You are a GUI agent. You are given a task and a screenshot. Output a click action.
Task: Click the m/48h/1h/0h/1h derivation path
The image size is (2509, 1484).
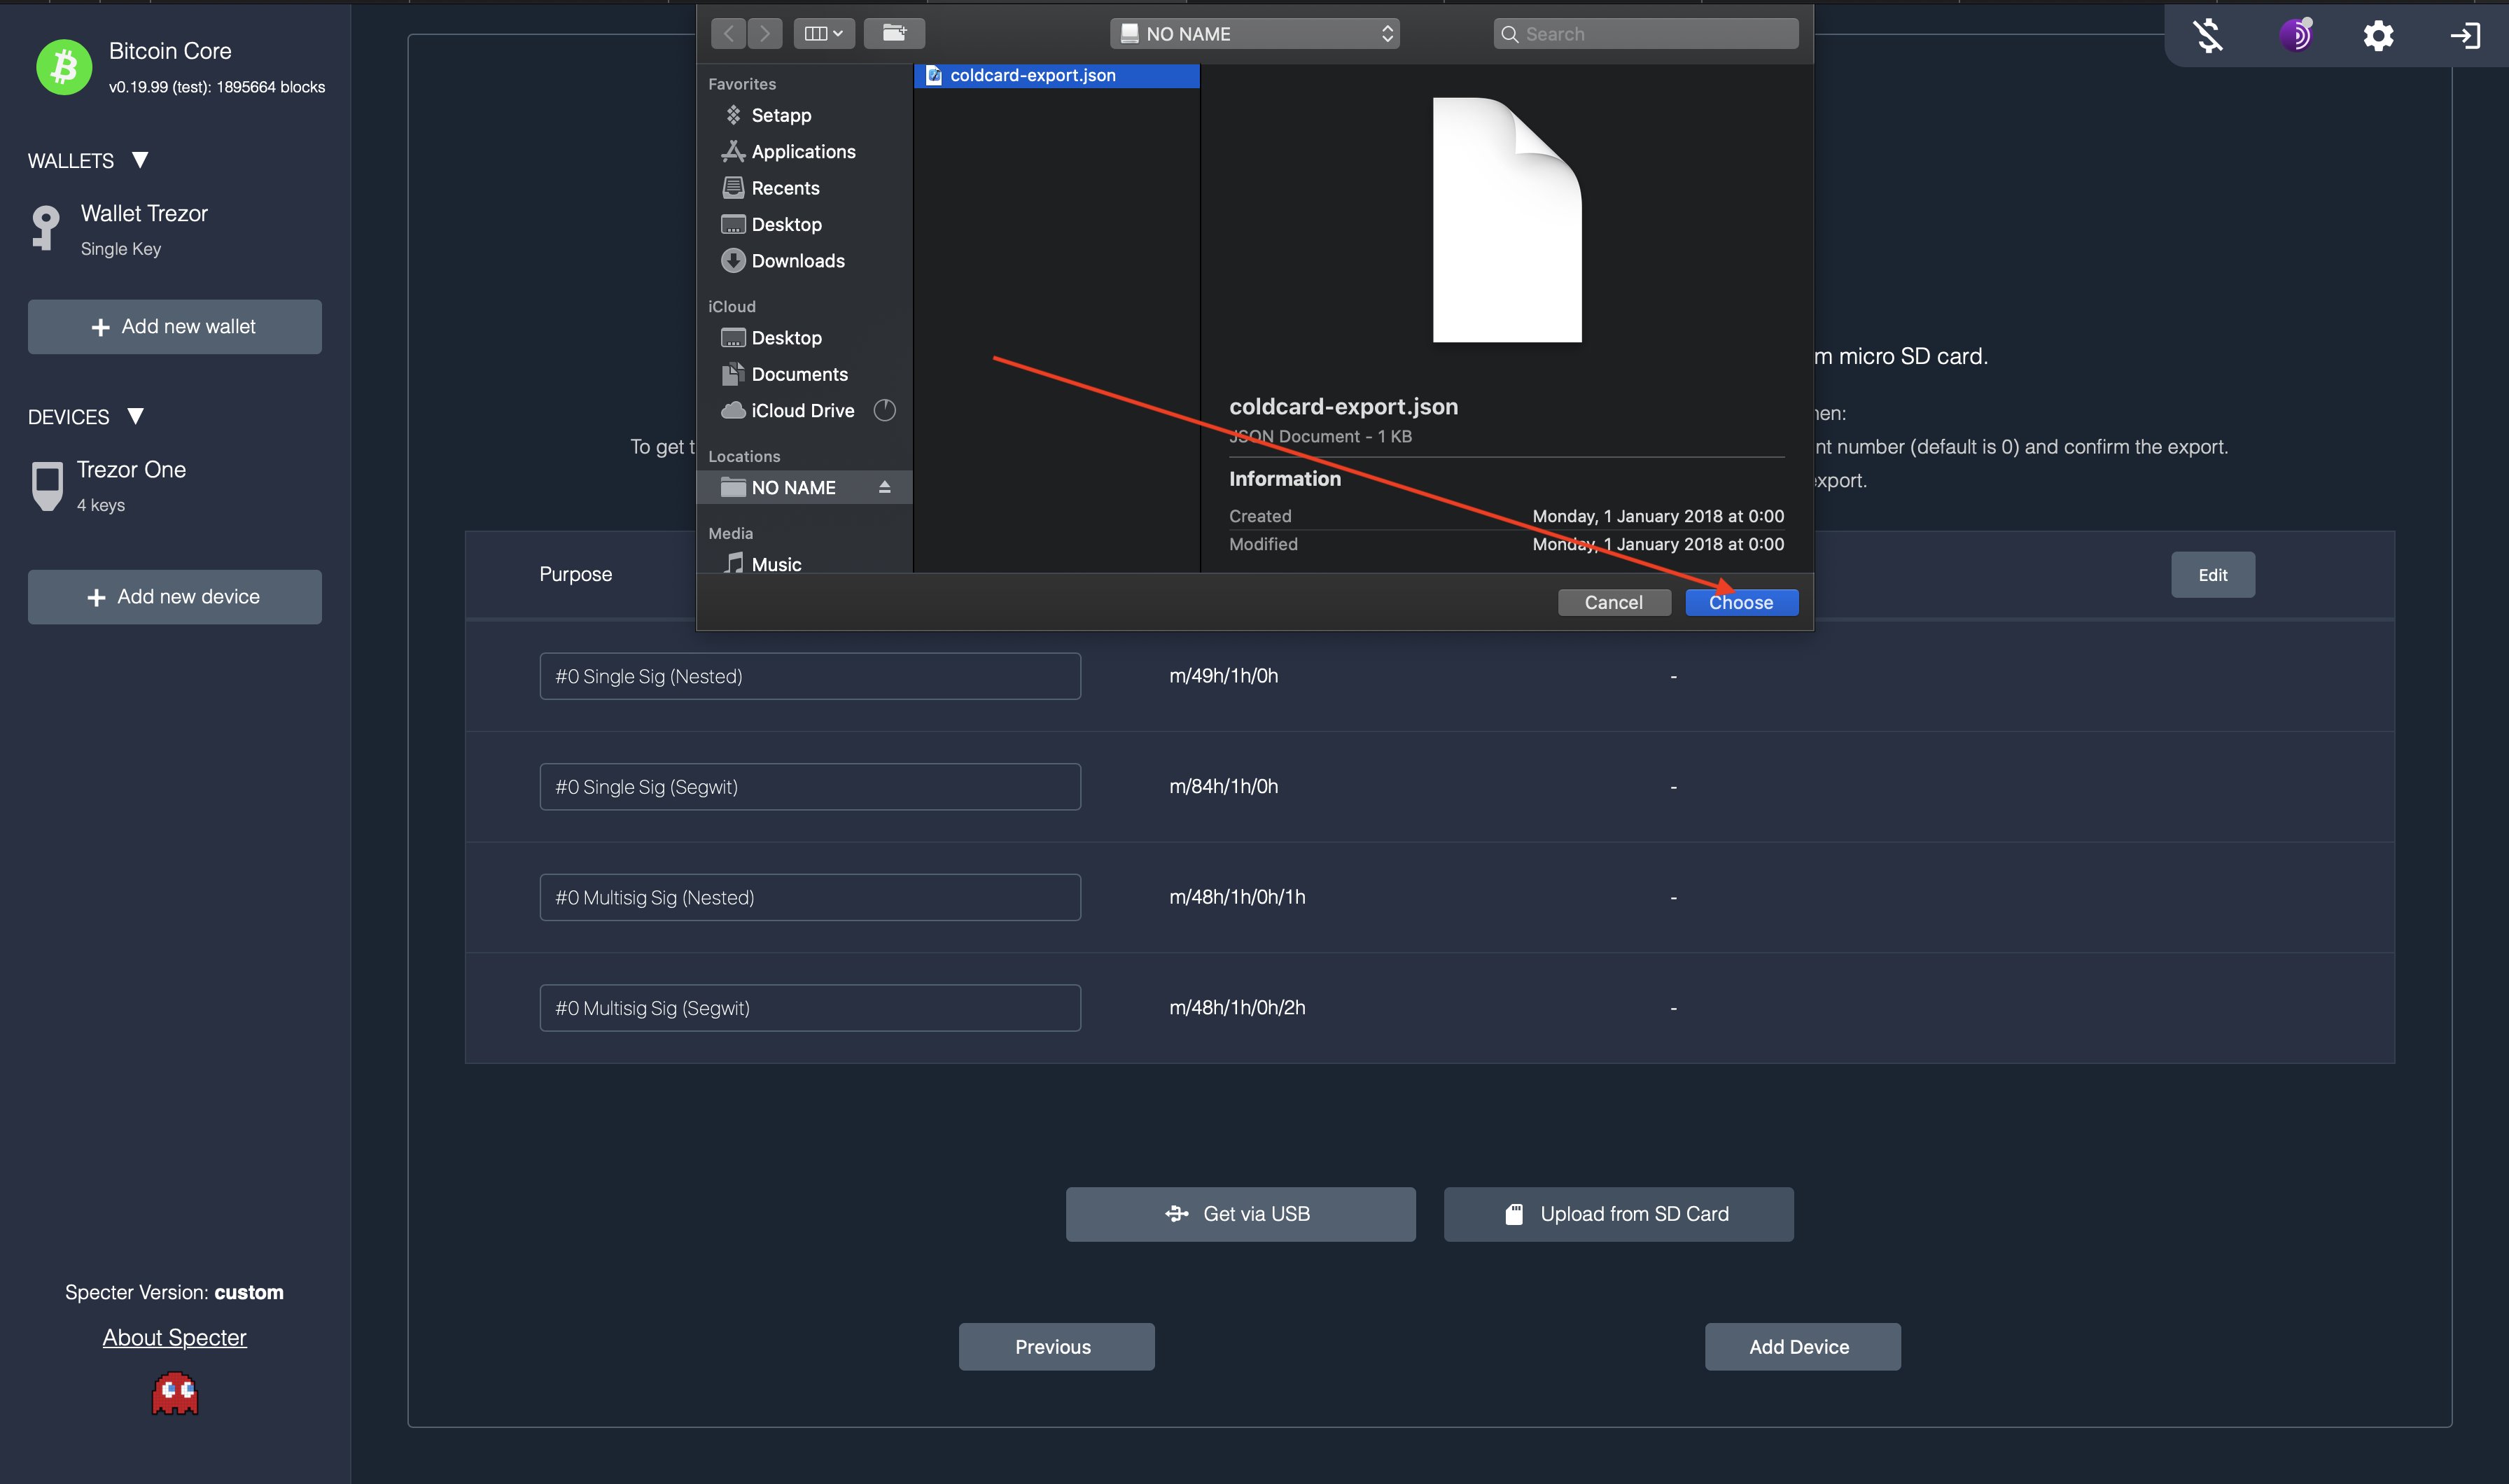tap(1237, 897)
